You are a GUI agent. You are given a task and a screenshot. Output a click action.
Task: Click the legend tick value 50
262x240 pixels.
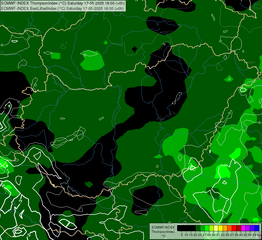pos(250,235)
